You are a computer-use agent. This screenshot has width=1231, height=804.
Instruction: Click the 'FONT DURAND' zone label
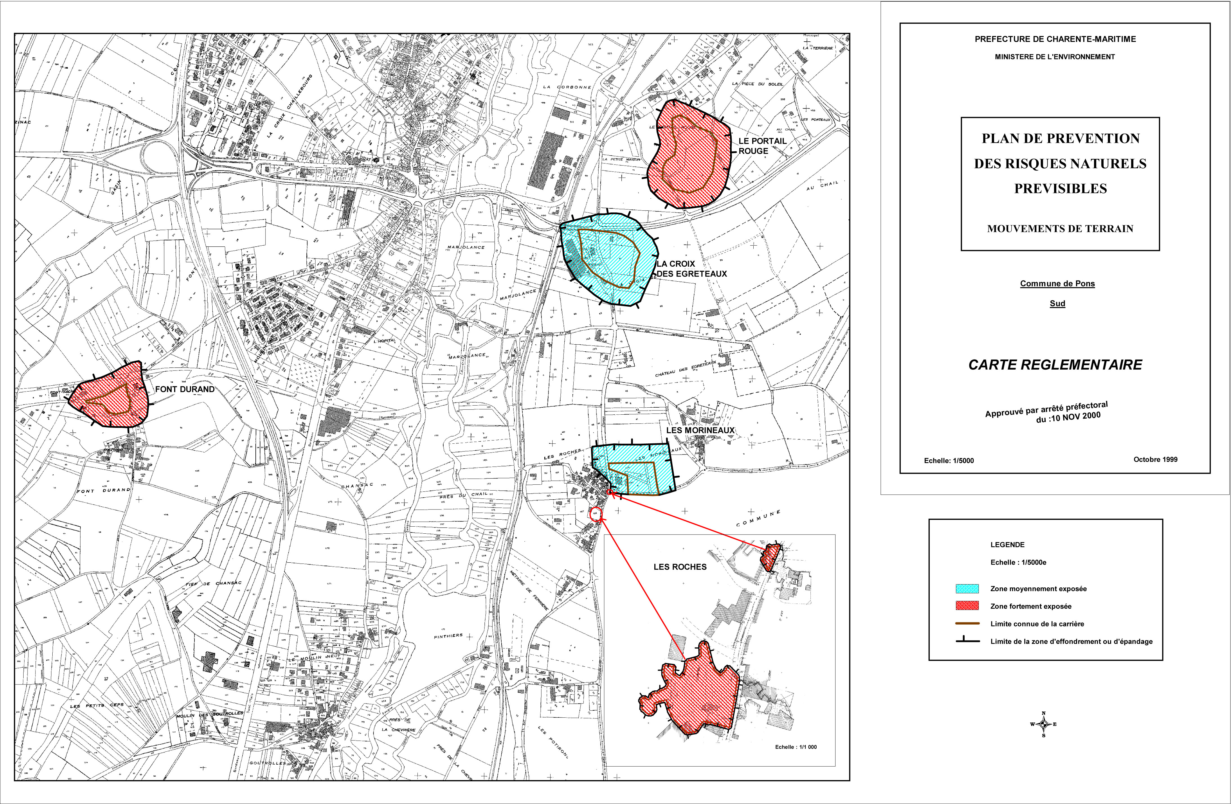[185, 390]
